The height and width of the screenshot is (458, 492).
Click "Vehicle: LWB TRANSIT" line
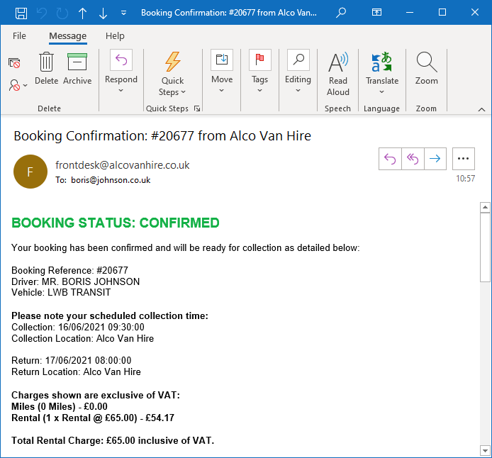[61, 292]
